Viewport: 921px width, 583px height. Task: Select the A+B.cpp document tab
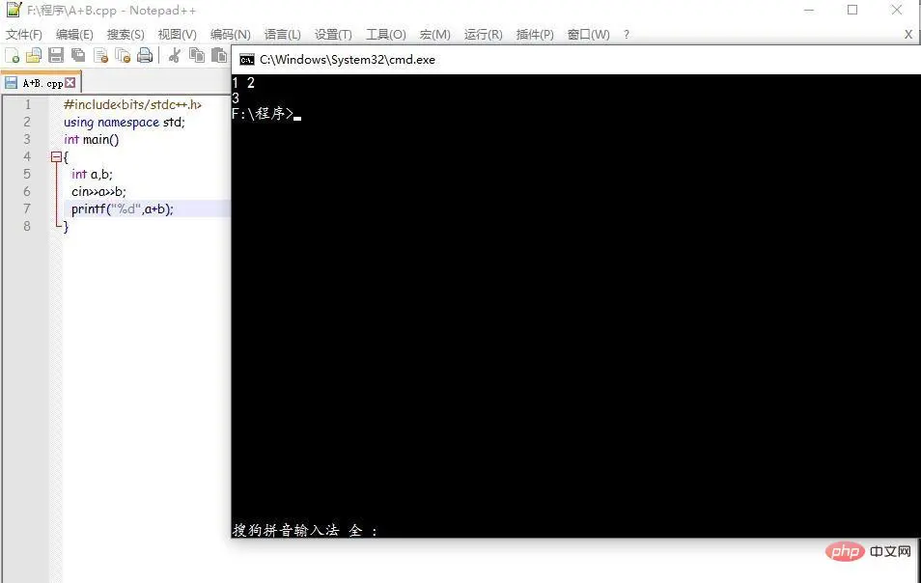tap(37, 82)
